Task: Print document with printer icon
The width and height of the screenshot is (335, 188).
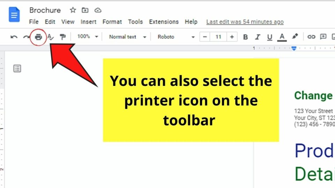Action: click(x=38, y=37)
